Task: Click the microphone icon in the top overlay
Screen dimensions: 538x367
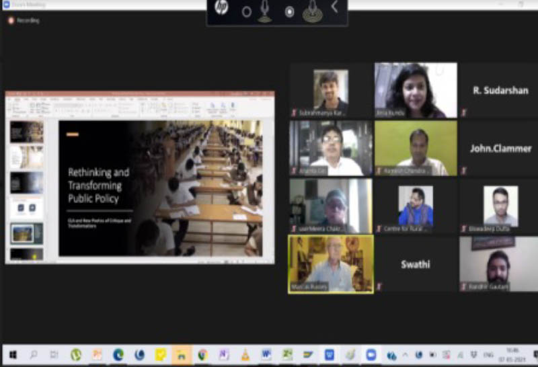Action: coord(265,10)
